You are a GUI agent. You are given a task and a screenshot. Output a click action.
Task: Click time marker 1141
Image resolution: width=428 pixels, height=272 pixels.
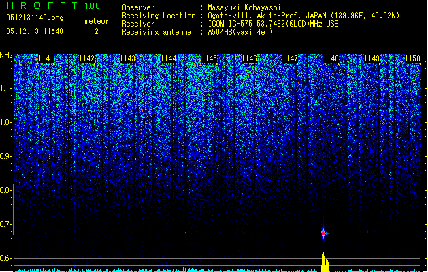(46, 58)
